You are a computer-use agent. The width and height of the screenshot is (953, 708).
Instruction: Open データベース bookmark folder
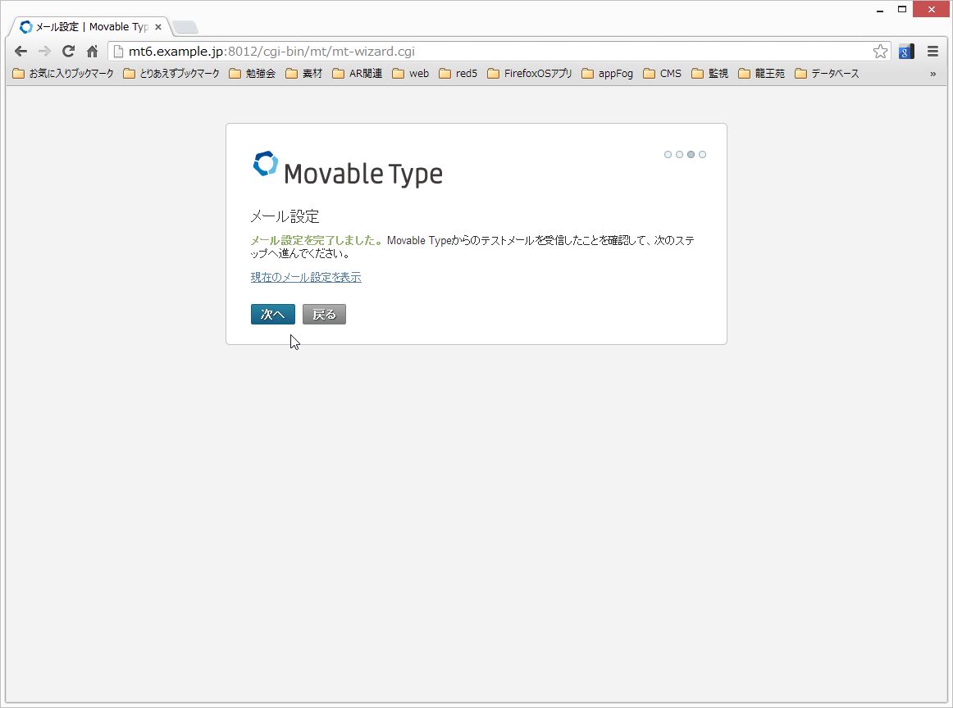point(828,74)
